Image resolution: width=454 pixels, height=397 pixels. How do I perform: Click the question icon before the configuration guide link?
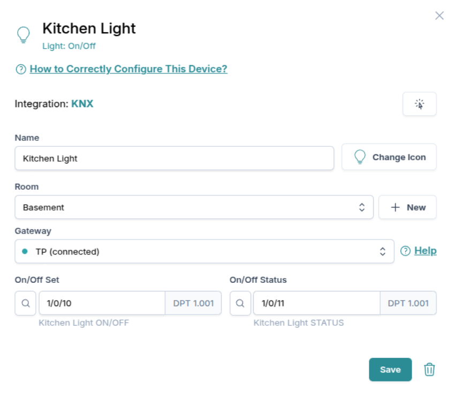click(x=19, y=69)
